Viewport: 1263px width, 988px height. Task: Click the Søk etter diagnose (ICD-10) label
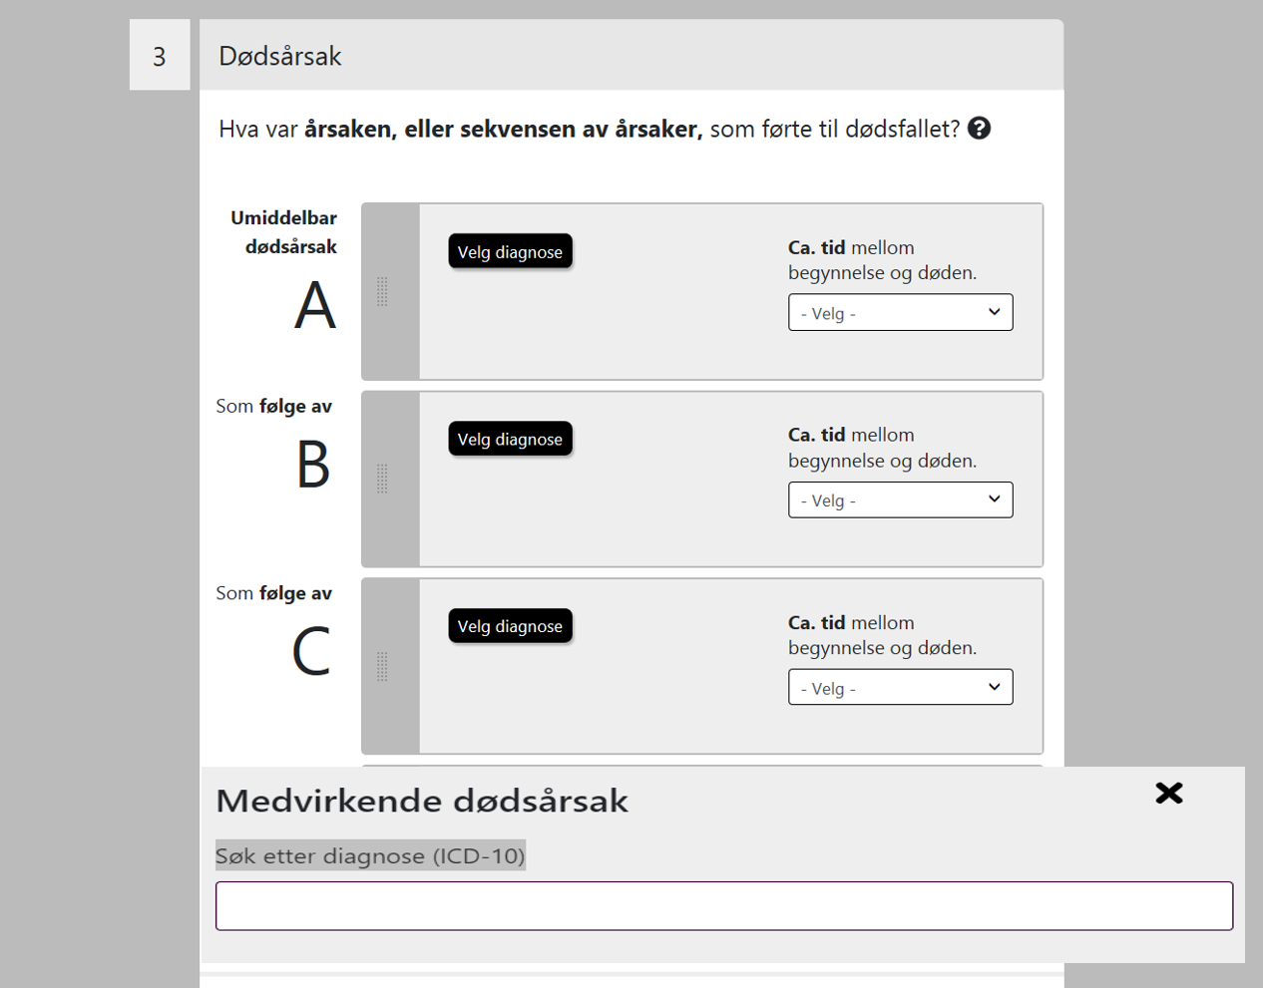click(x=370, y=855)
